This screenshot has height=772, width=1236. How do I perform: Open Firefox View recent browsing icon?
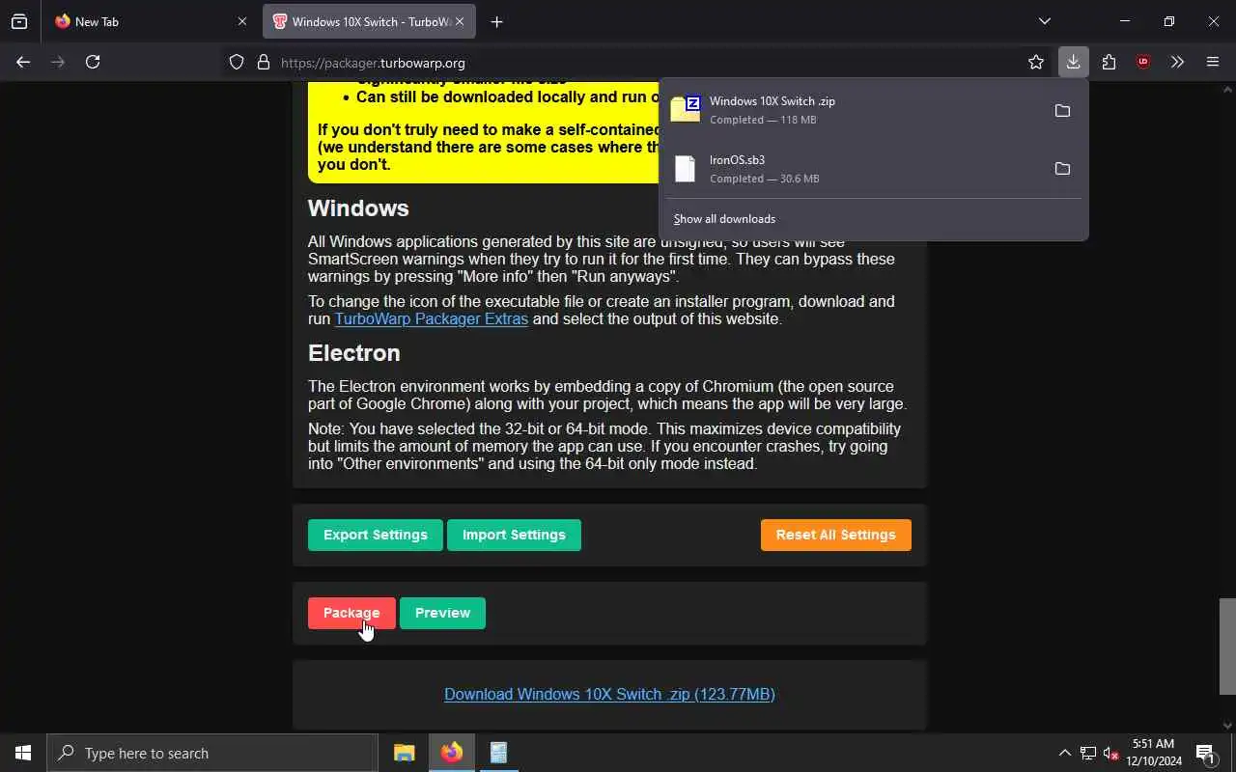click(19, 21)
